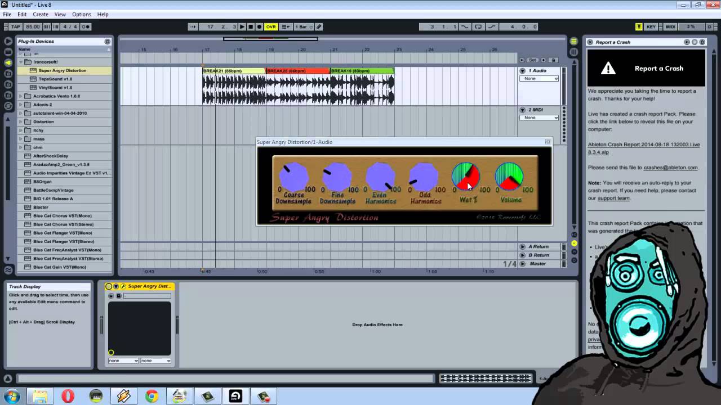Enable KEY map mode
Image resolution: width=721 pixels, height=405 pixels.
pyautogui.click(x=651, y=26)
